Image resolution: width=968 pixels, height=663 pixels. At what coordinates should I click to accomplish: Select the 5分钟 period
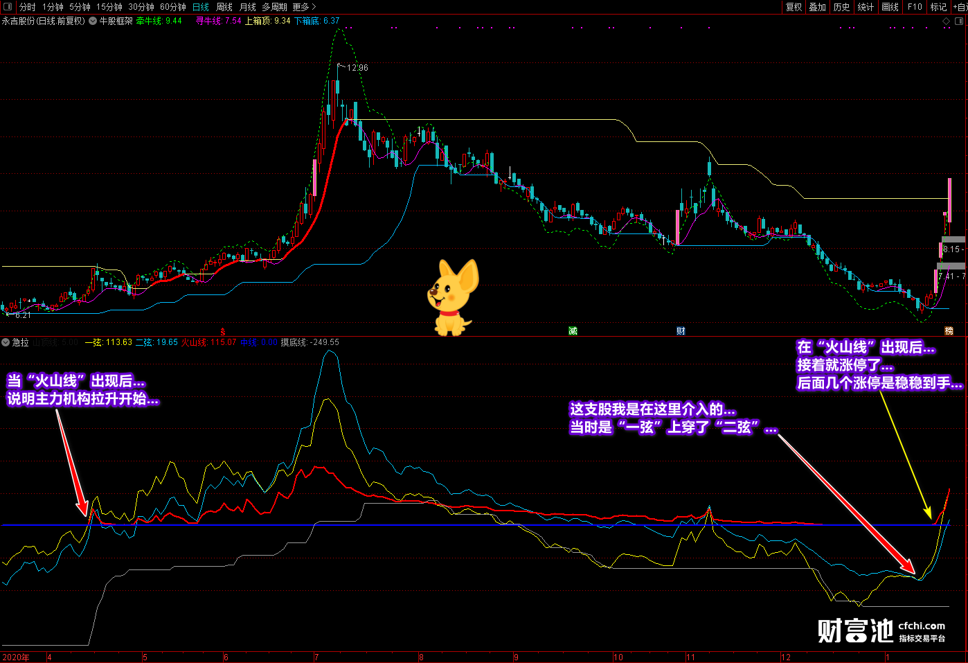click(80, 7)
